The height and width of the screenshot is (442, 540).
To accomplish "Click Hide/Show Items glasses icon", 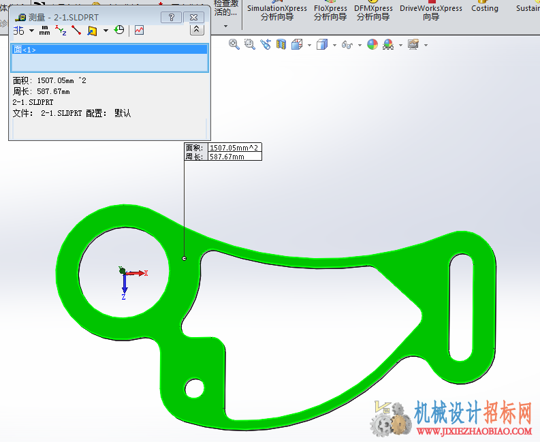I will pos(347,45).
